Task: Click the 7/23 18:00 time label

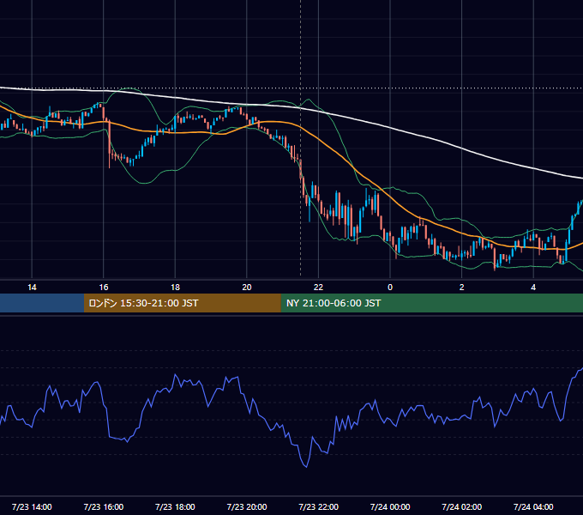Action: (x=175, y=506)
